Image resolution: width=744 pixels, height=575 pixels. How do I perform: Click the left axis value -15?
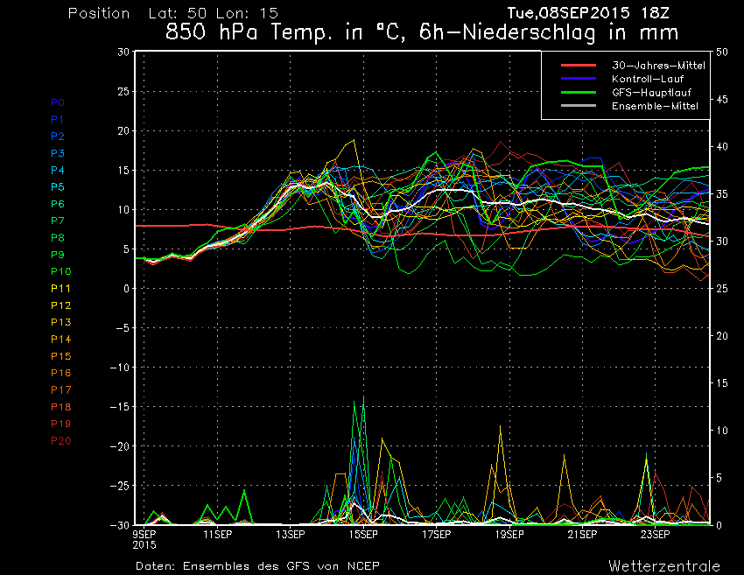pos(120,407)
